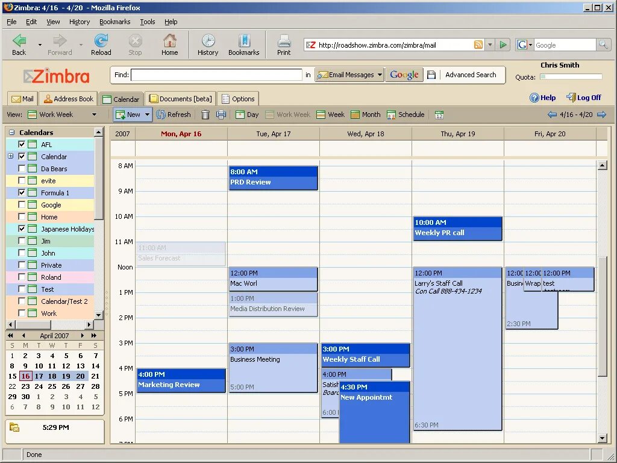Open the PRD Review appointment
This screenshot has width=617, height=463.
(273, 178)
